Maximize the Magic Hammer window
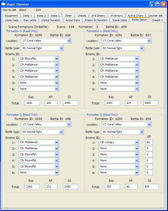The image size is (168, 211). coord(158,4)
